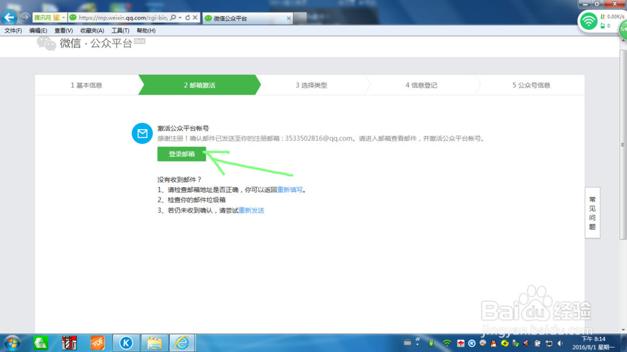Open the orange PDF app in taskbar
This screenshot has width=627, height=352.
(98, 343)
